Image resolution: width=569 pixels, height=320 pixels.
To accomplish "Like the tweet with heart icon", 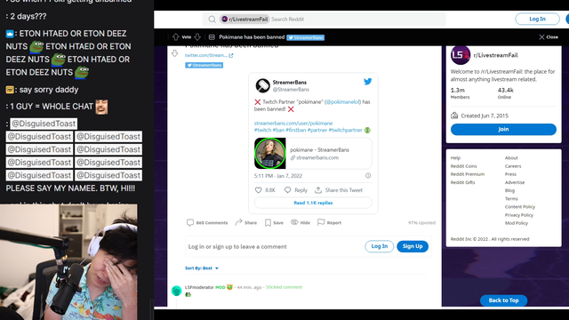I will pos(258,189).
